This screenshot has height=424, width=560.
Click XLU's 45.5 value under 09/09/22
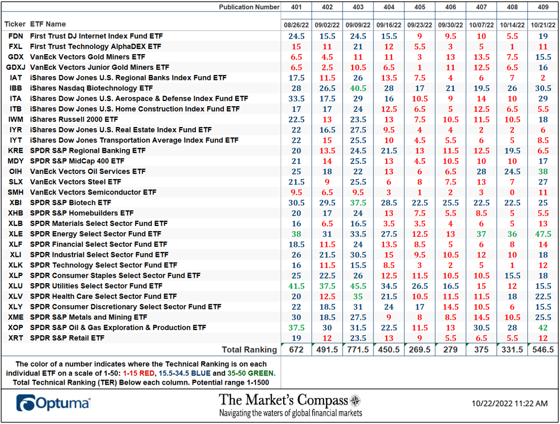358,286
